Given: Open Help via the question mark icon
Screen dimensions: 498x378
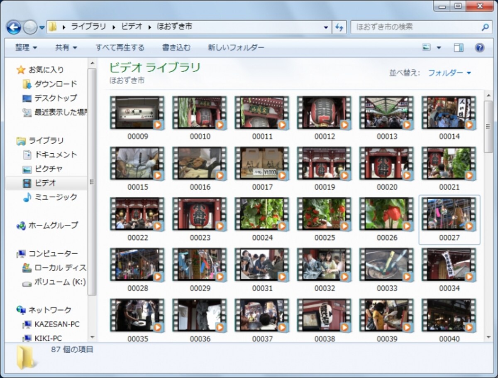Looking at the screenshot, I should pyautogui.click(x=480, y=48).
